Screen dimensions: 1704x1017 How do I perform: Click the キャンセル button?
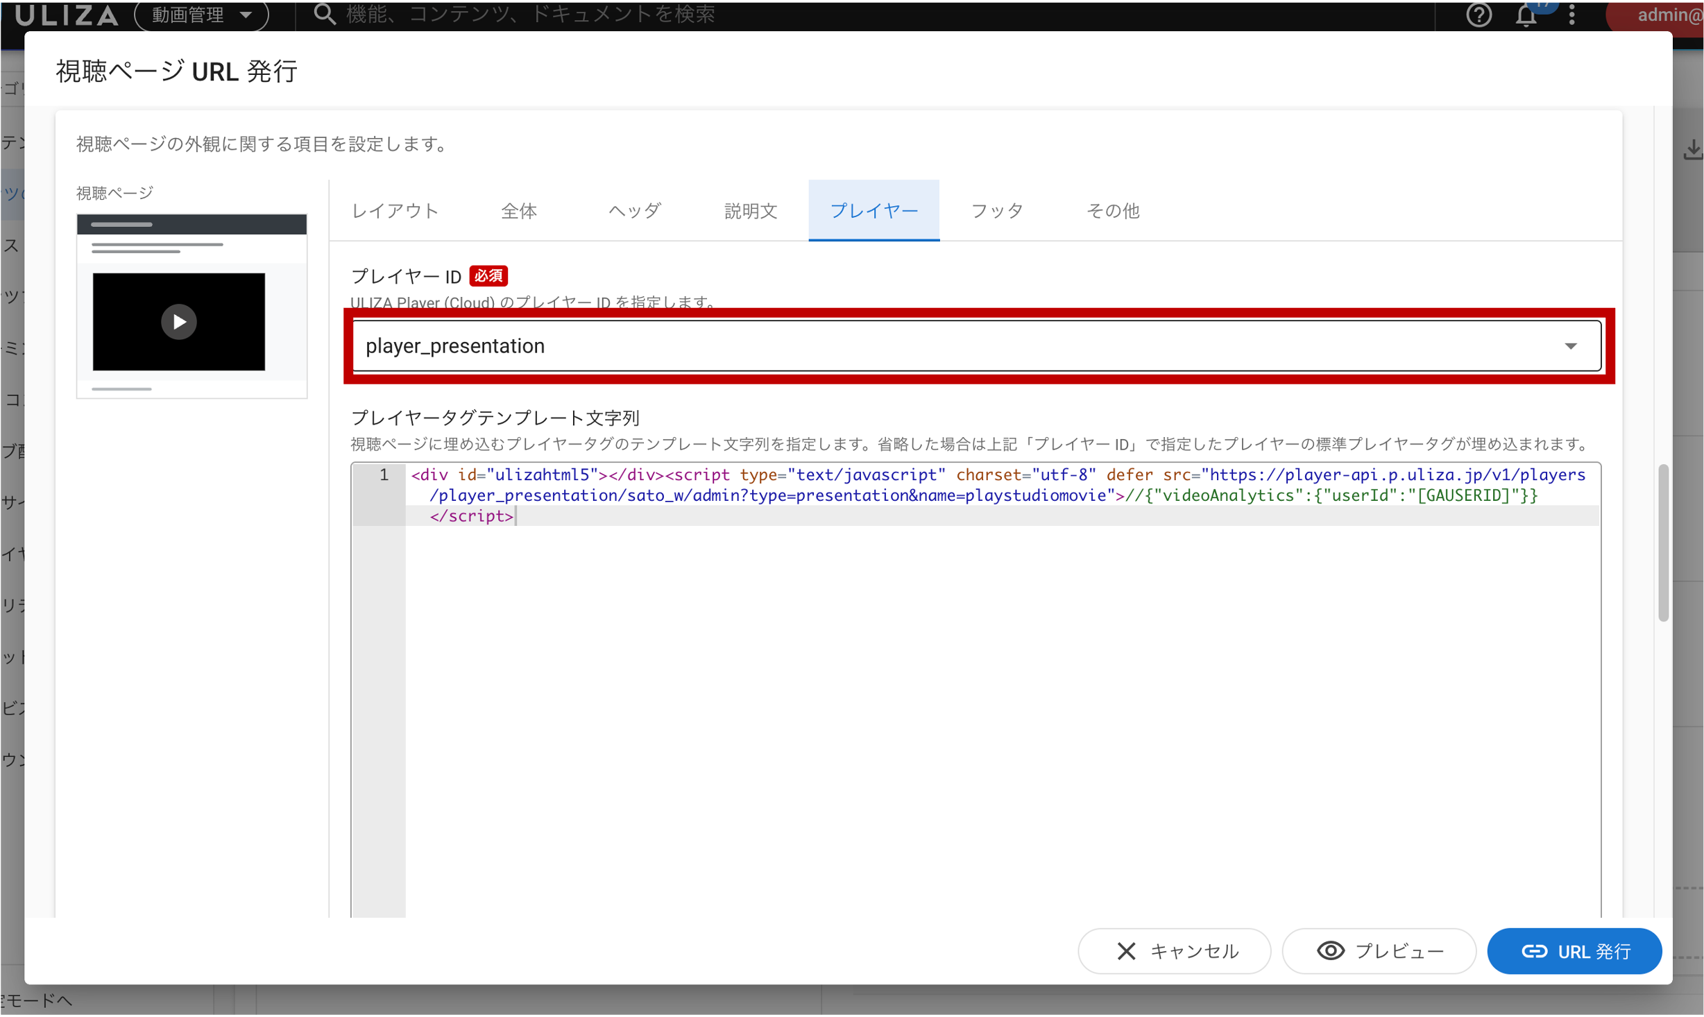click(x=1174, y=951)
